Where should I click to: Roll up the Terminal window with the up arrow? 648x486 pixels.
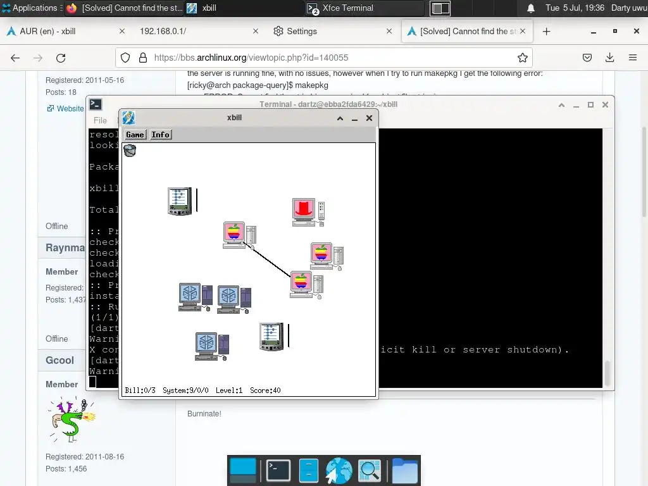[562, 105]
